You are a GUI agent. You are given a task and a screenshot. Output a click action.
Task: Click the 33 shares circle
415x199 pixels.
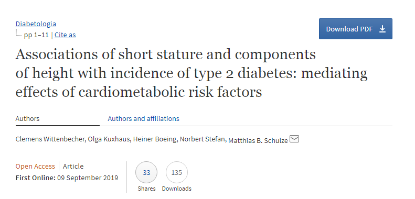pyautogui.click(x=146, y=173)
